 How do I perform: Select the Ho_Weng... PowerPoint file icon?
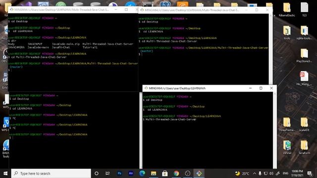(x=304, y=79)
